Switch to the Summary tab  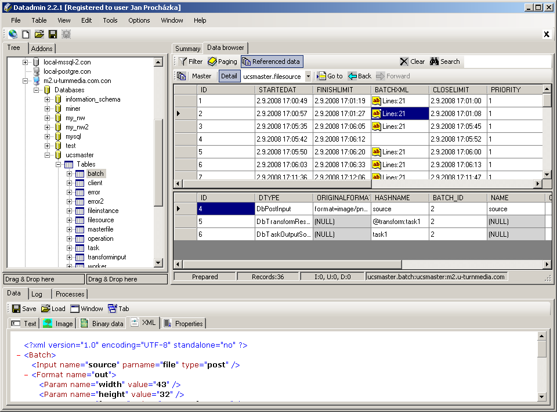click(x=187, y=49)
